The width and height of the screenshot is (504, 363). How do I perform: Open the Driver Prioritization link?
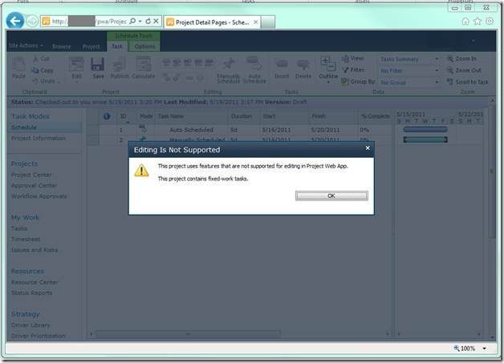pyautogui.click(x=39, y=336)
